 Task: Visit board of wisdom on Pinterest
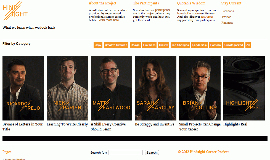[x=188, y=13]
